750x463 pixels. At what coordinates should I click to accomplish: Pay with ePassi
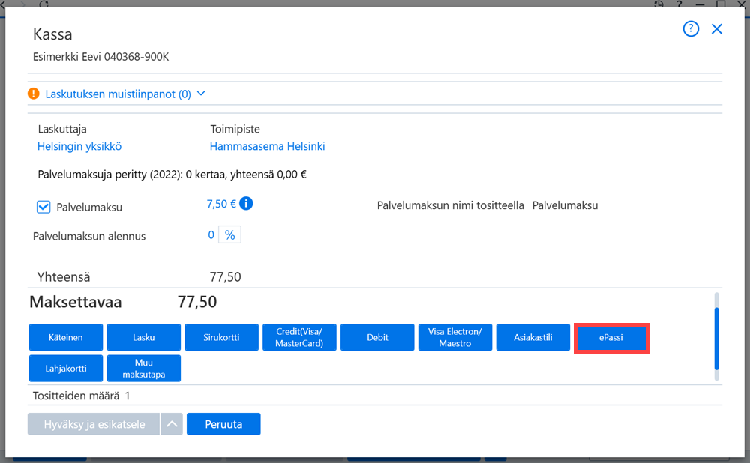(611, 338)
